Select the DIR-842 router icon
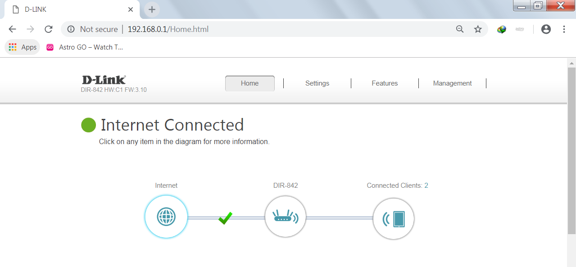Image resolution: width=576 pixels, height=267 pixels. coord(286,217)
